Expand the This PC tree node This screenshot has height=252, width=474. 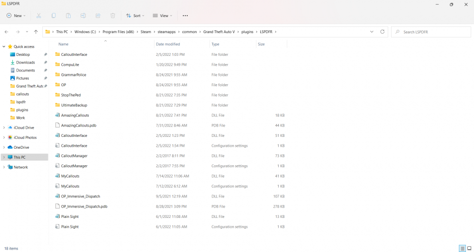tap(4, 157)
